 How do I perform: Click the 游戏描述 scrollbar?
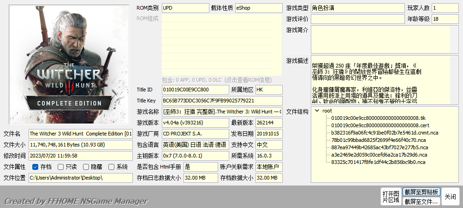[x=455, y=80]
